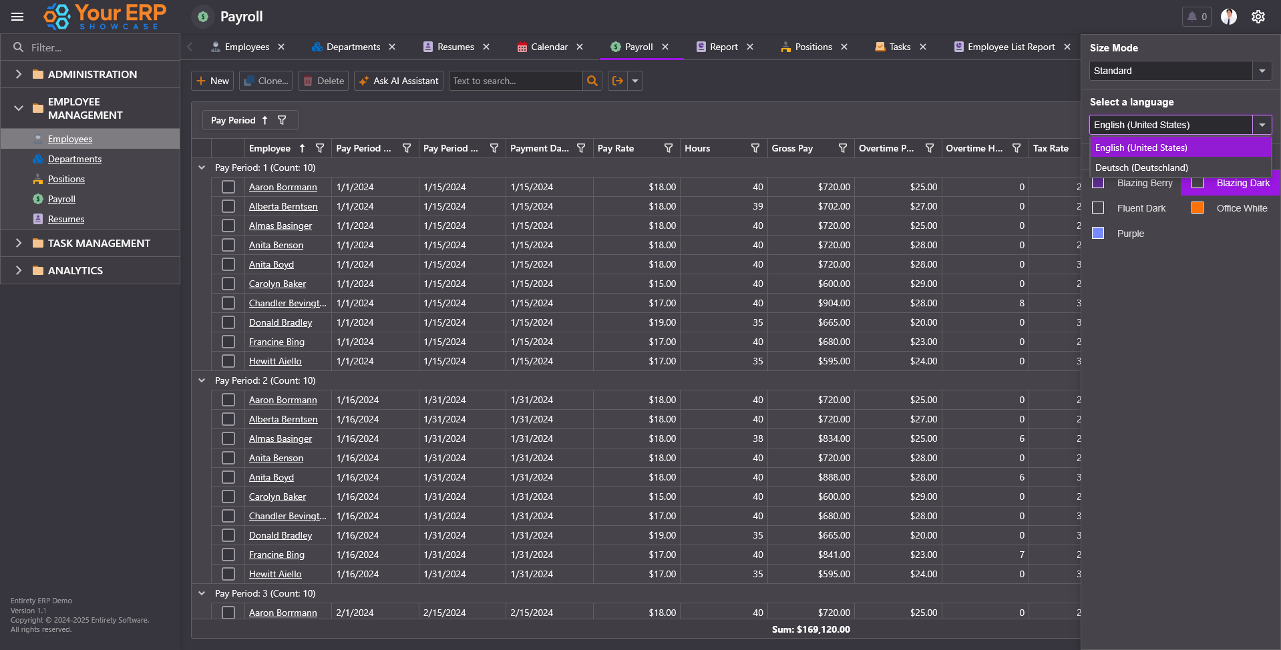Open the Size Mode dropdown
The height and width of the screenshot is (650, 1281).
click(x=1262, y=71)
